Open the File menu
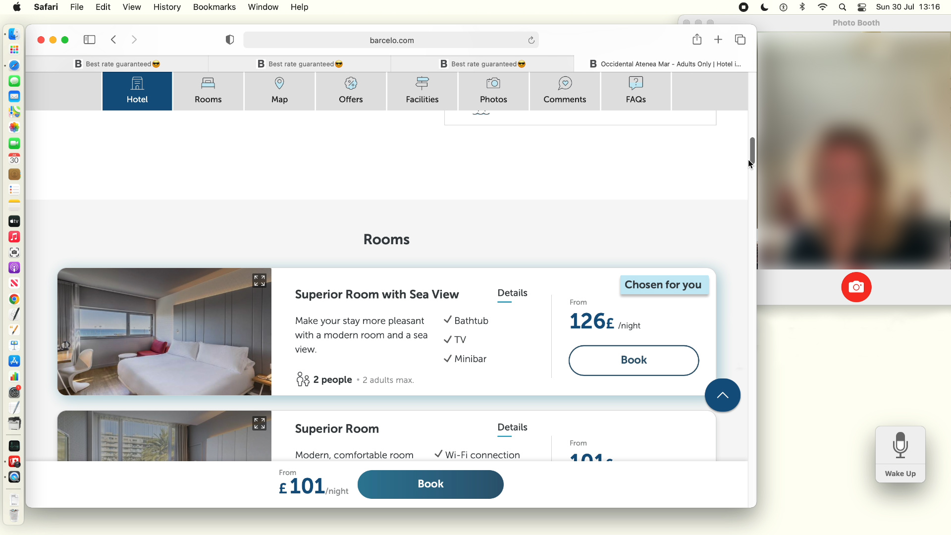Image resolution: width=951 pixels, height=535 pixels. click(77, 7)
